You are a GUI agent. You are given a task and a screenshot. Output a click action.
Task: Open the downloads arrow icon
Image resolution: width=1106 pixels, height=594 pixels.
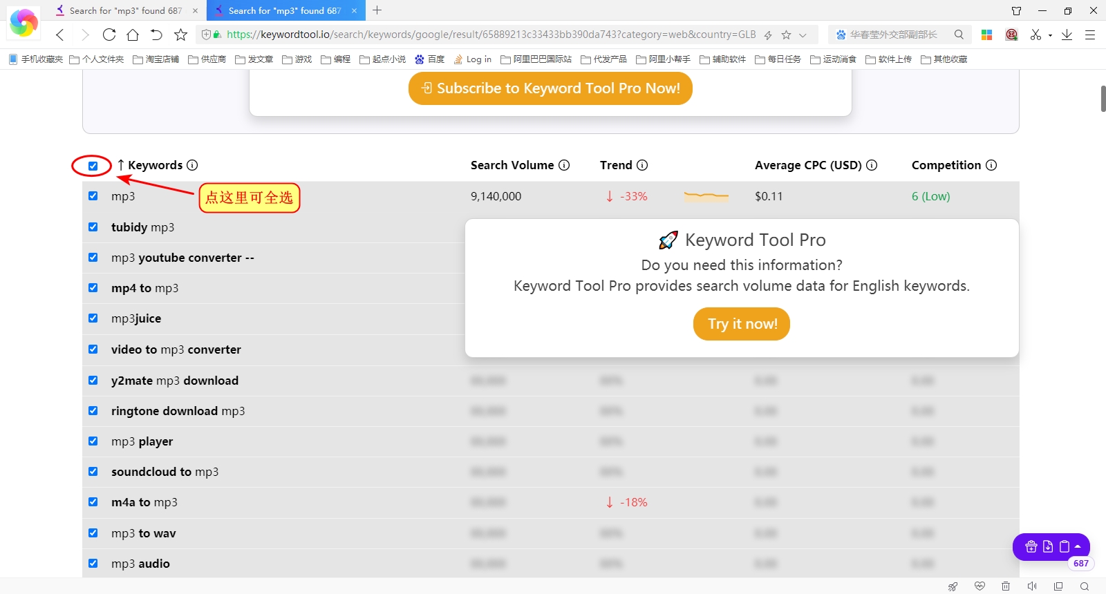tap(1067, 35)
